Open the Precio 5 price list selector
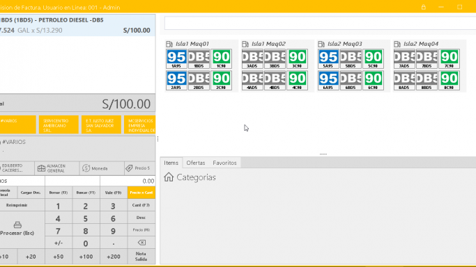Image resolution: width=476 pixels, height=267 pixels. click(x=139, y=168)
